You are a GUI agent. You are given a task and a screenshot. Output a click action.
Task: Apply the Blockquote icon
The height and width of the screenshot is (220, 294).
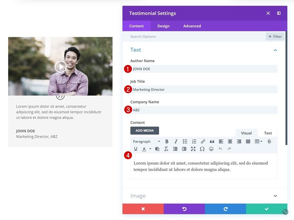[212, 141]
